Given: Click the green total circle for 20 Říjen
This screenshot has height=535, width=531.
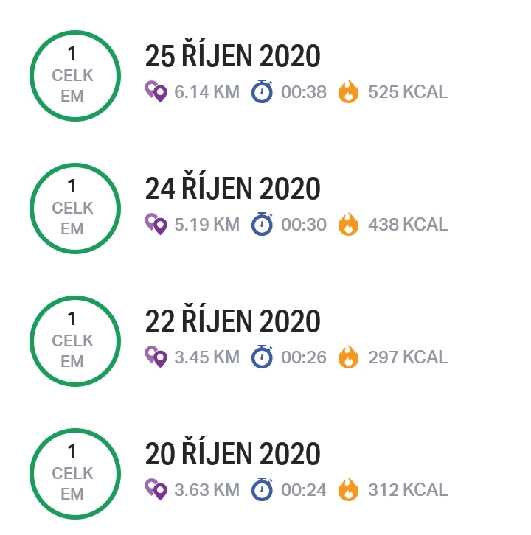Looking at the screenshot, I should pyautogui.click(x=75, y=474).
